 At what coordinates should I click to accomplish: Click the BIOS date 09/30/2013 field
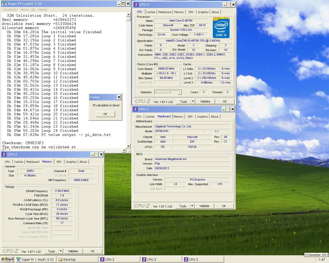(x=192, y=168)
